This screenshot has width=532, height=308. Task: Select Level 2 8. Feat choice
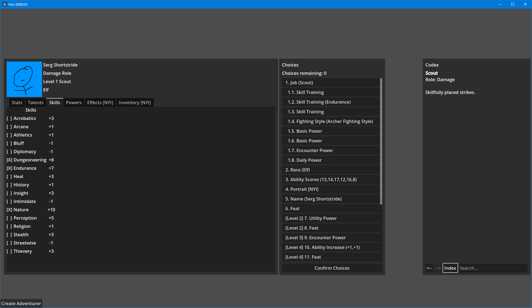click(x=331, y=228)
